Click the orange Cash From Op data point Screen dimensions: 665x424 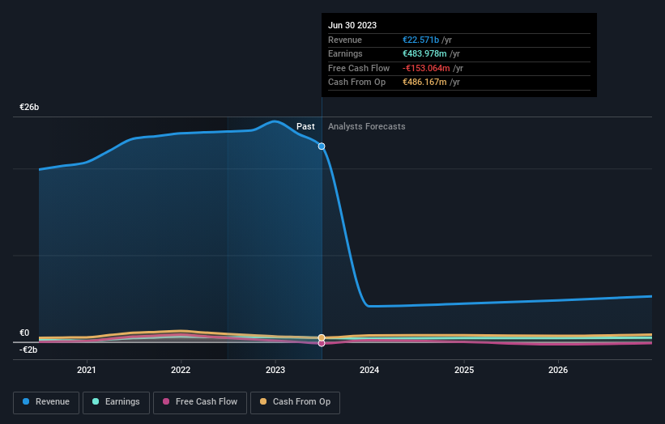coord(322,337)
